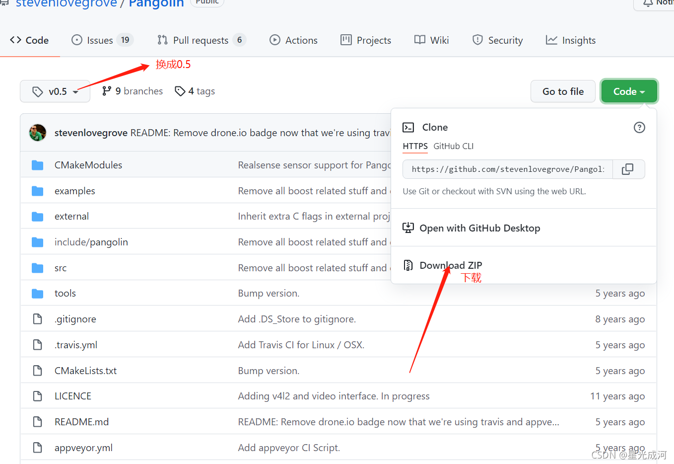Open the README.md file
674x464 pixels.
82,422
